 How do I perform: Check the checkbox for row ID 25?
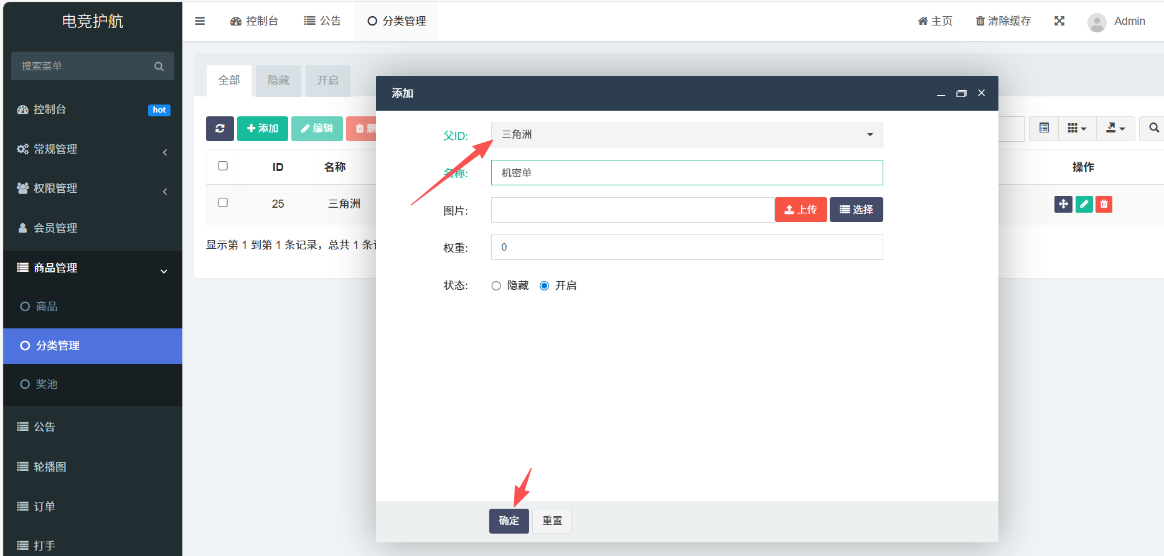click(x=223, y=203)
